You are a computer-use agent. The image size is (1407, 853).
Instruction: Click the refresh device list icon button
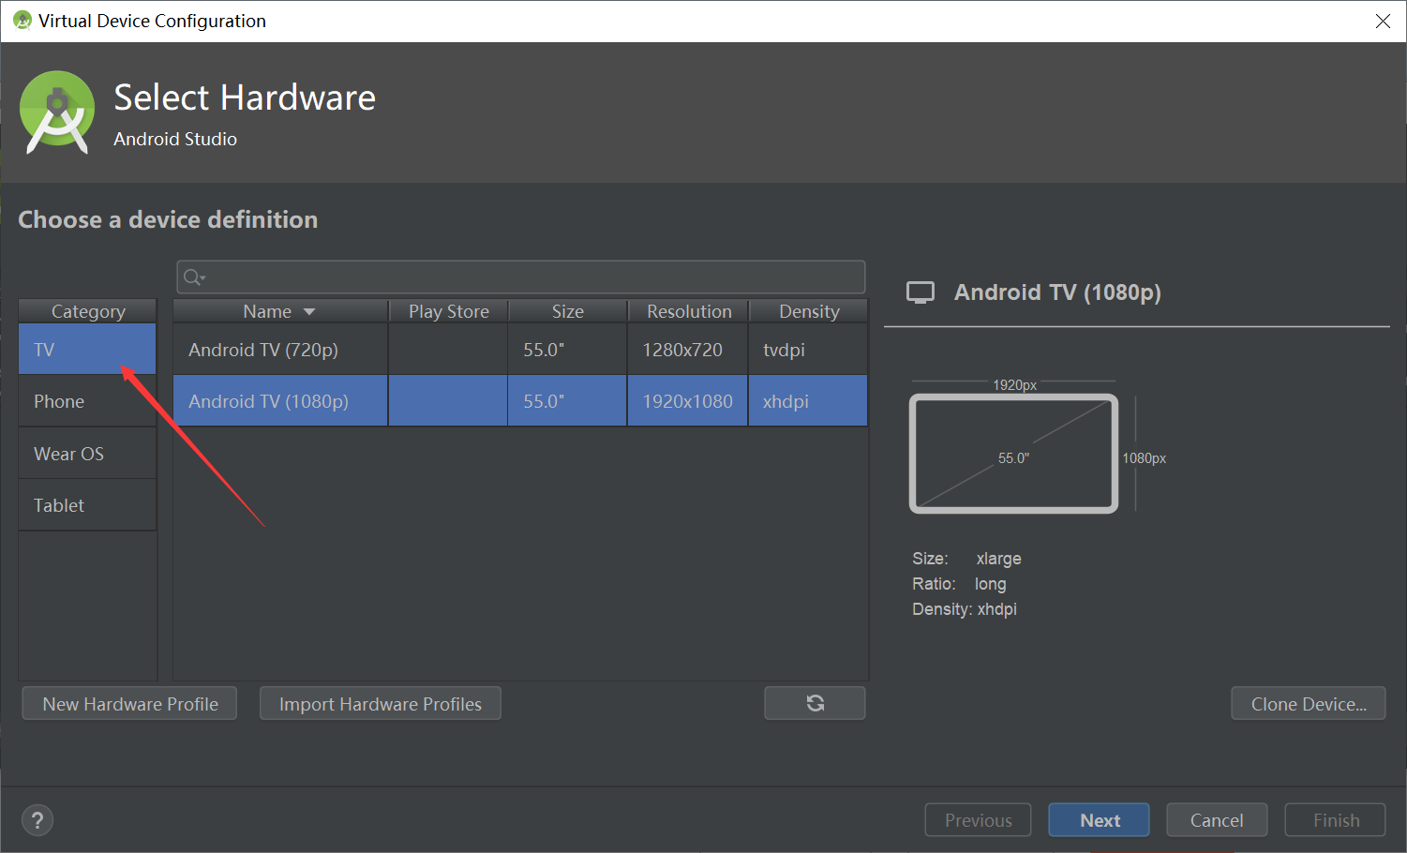coord(815,703)
